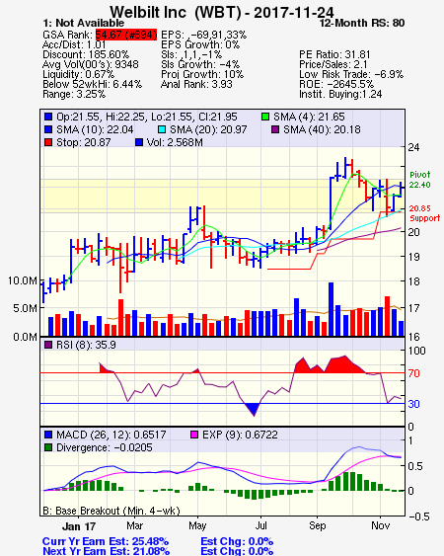The width and height of the screenshot is (444, 556).
Task: Click the Mar axis label
Action: (134, 525)
